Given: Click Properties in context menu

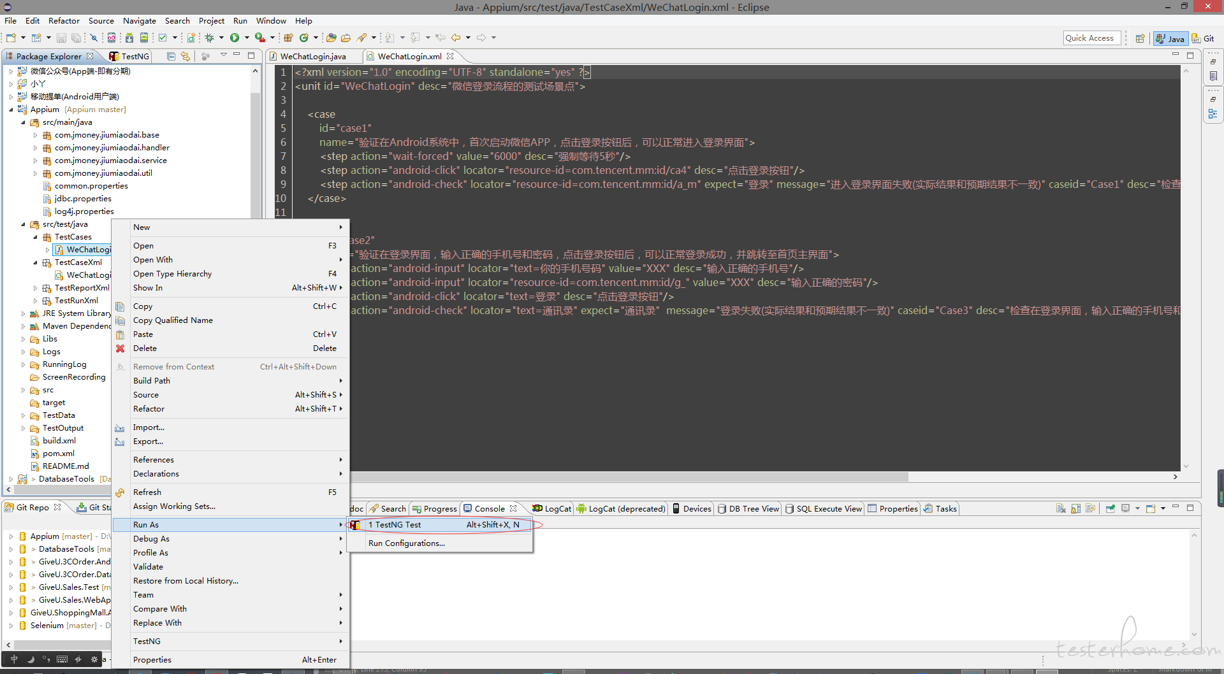Looking at the screenshot, I should [x=231, y=660].
